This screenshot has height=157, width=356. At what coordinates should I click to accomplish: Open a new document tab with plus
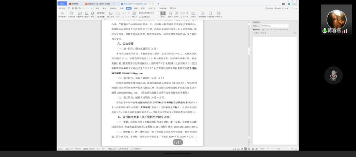(158, 4)
